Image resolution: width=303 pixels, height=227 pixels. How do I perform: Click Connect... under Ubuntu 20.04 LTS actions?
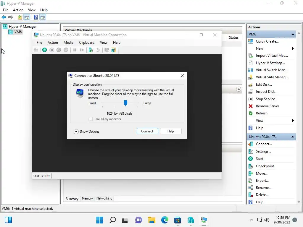[264, 144]
